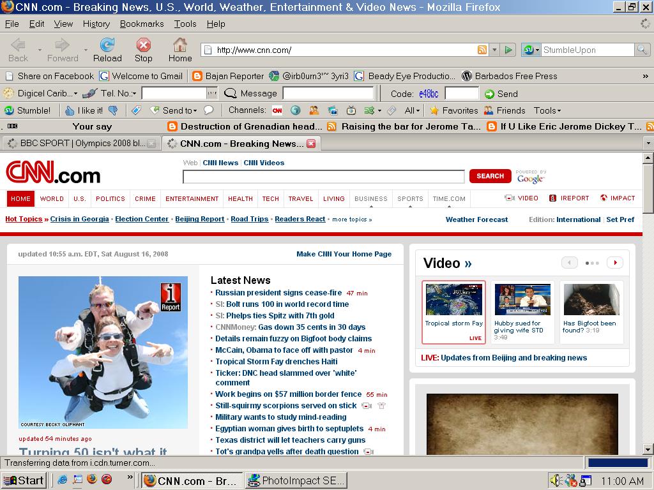Image resolution: width=654 pixels, height=490 pixels.
Task: Expand the Back button history arrow
Action: 40,50
